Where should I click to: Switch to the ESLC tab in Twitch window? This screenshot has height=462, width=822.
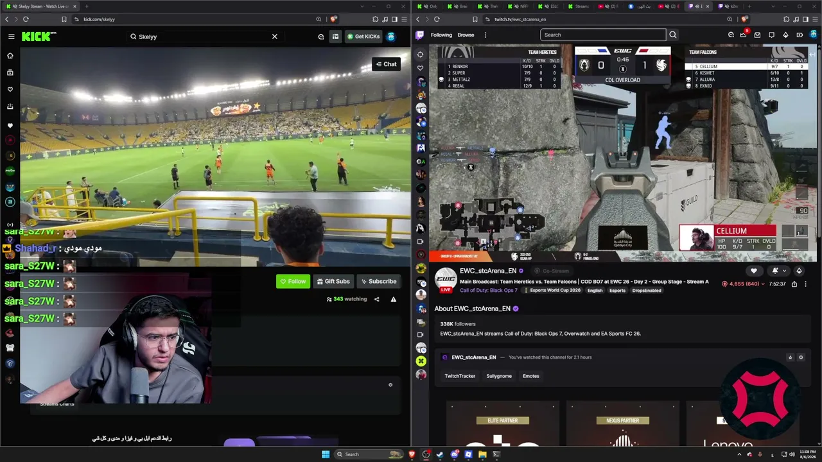coord(548,6)
